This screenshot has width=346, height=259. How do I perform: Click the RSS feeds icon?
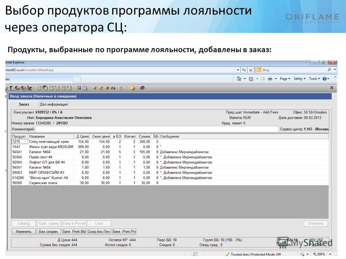251,79
